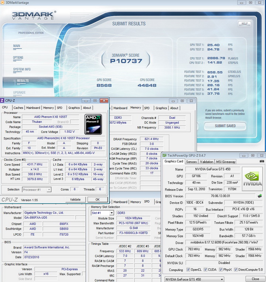The width and height of the screenshot is (266, 282).
Task: Select RESULTS in the 3DMark sidebar
Action: 28,82
